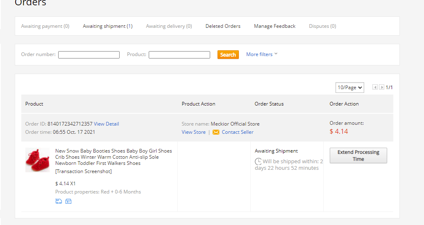
Task: Click into the Product search field
Action: pyautogui.click(x=179, y=55)
